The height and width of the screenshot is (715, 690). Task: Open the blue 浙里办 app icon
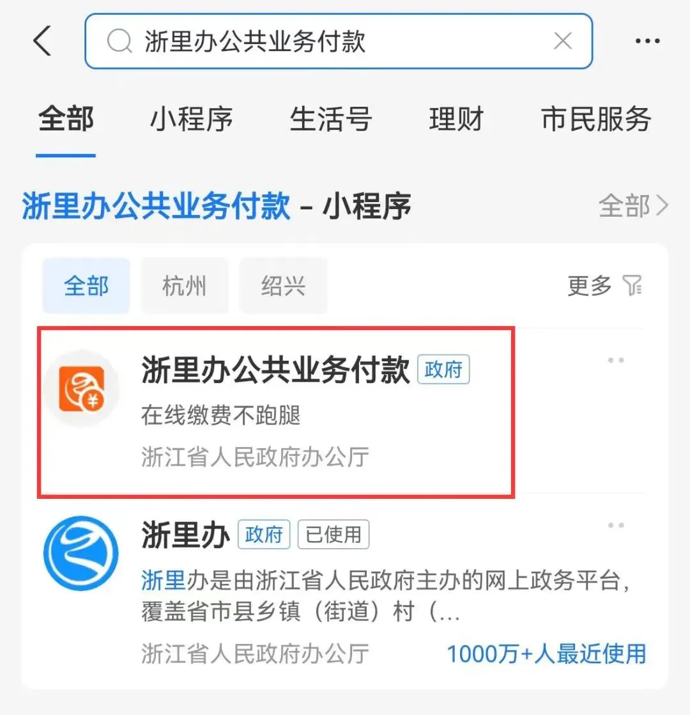[81, 553]
